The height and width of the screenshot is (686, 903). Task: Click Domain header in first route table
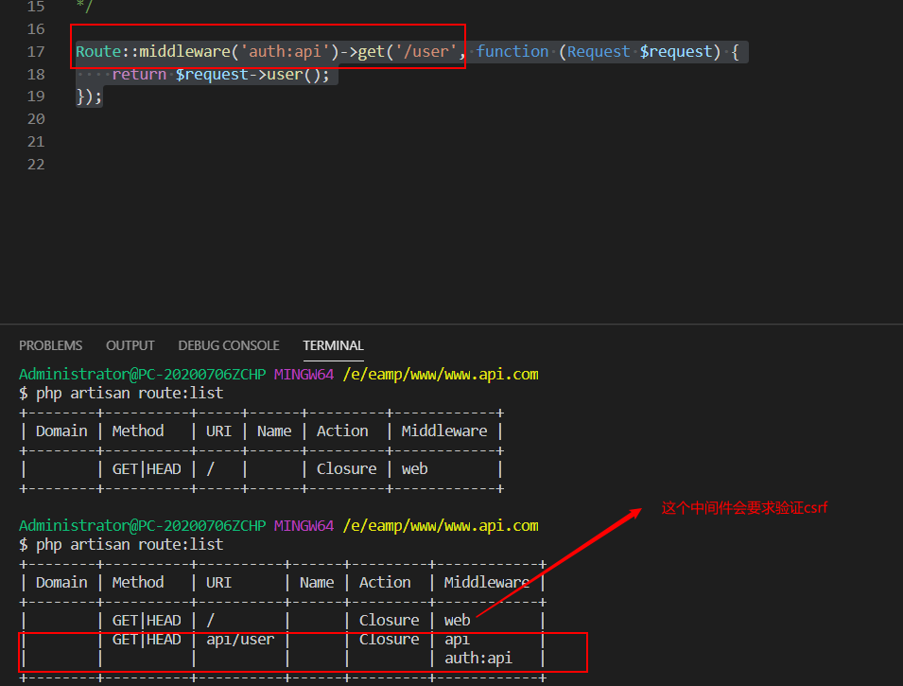coord(61,431)
